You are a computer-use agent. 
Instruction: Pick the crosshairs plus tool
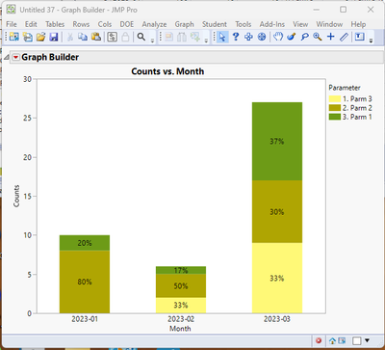coord(330,37)
